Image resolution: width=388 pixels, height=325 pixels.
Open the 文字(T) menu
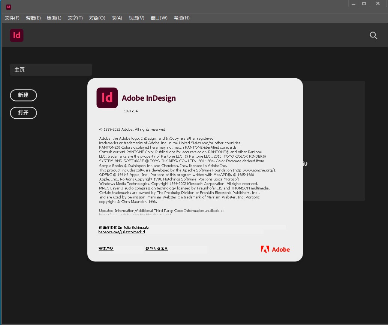coord(75,18)
